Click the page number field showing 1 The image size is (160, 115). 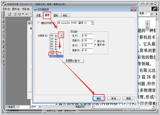tap(24, 107)
